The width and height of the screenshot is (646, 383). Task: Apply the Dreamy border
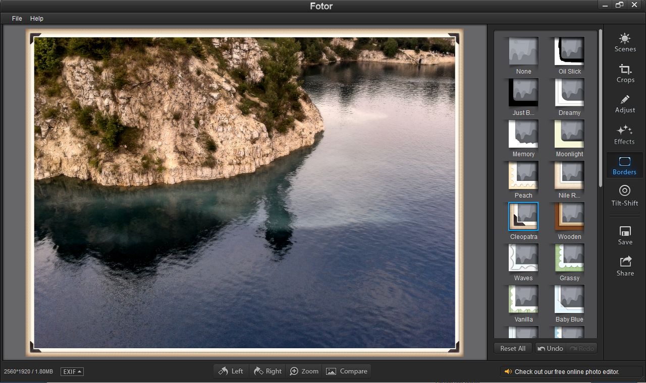click(569, 93)
